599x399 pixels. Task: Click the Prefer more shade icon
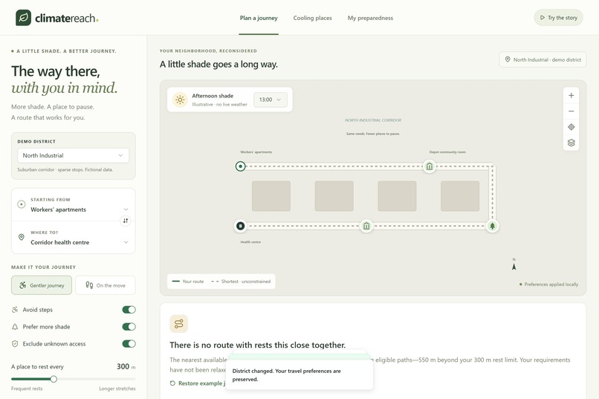pos(15,327)
